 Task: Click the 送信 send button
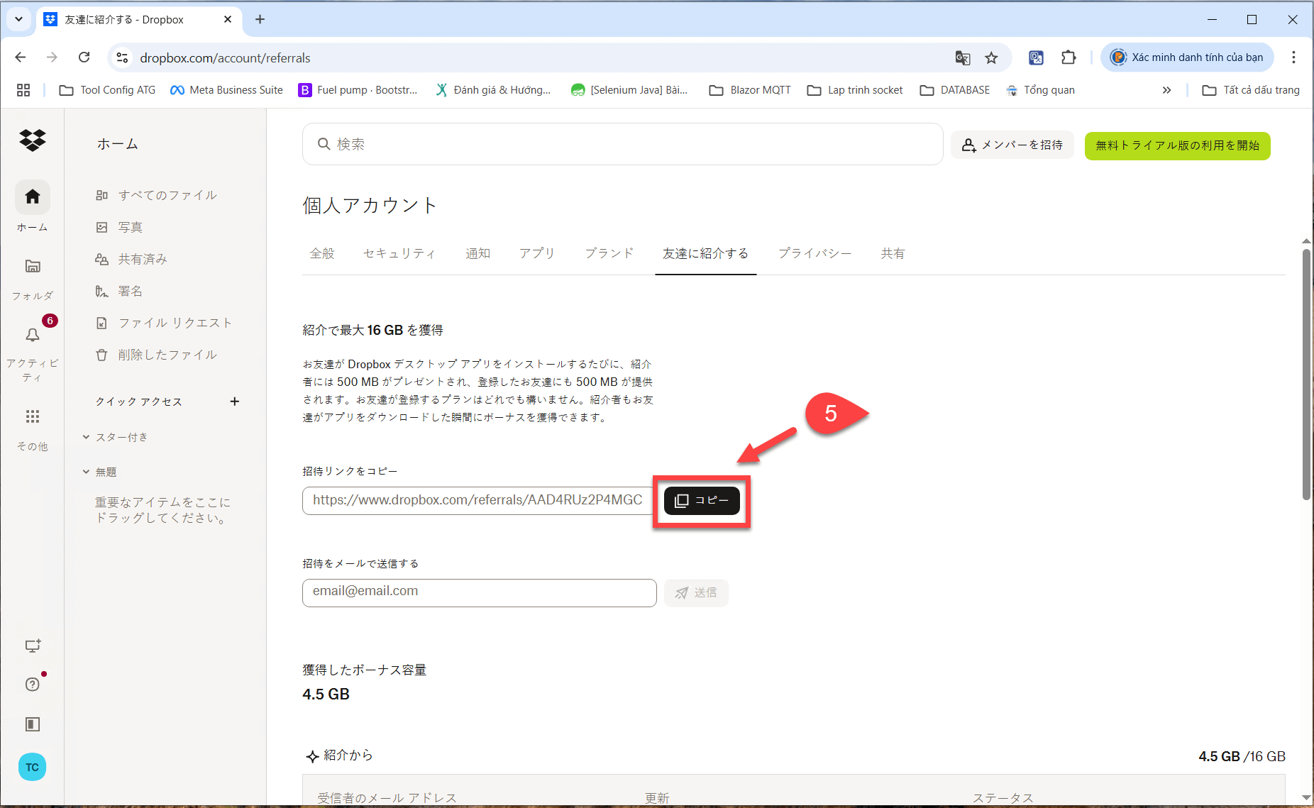click(x=696, y=593)
